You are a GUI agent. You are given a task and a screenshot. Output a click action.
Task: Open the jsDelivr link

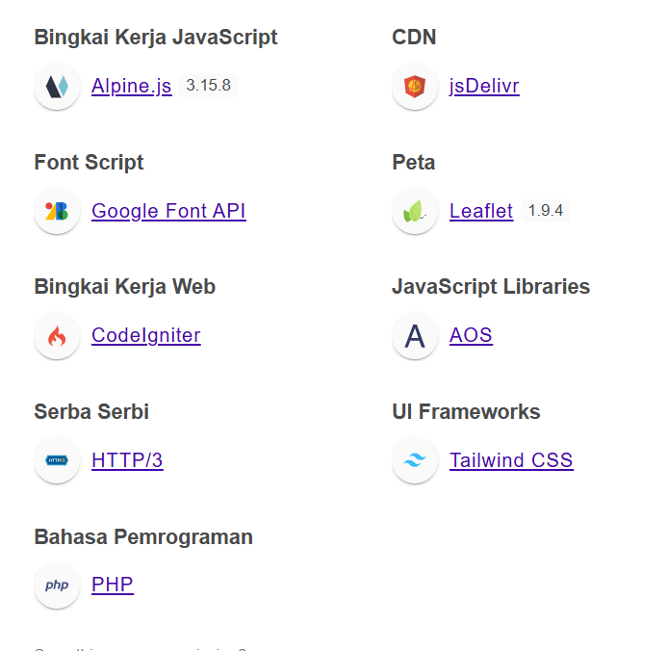point(484,87)
